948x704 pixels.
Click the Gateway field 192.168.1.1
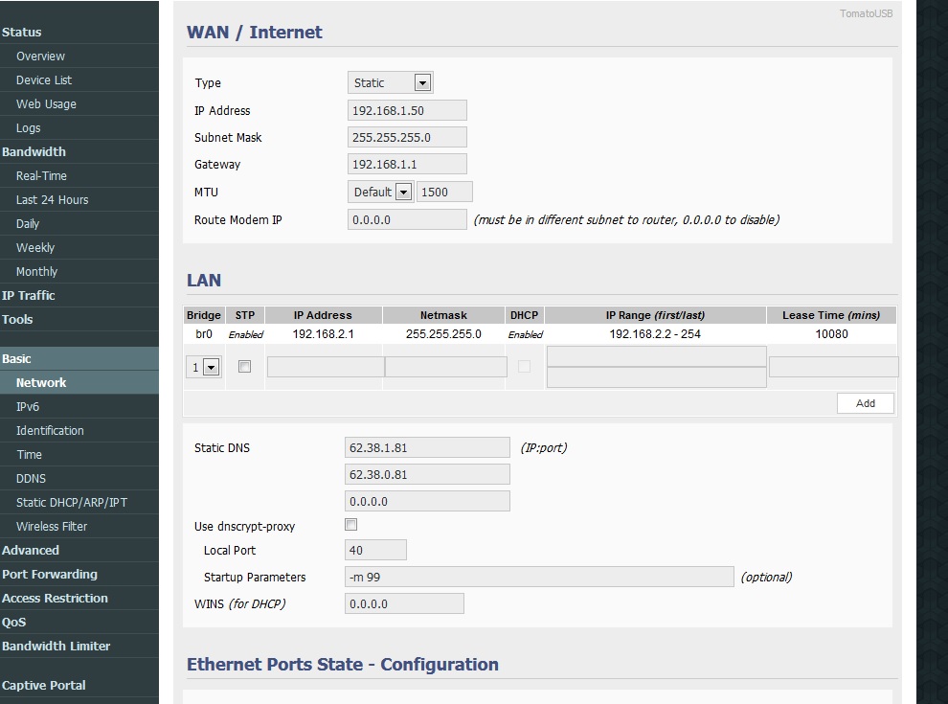(407, 164)
